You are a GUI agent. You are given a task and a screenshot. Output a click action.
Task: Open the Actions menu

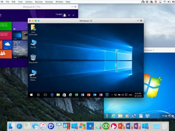(29, 2)
